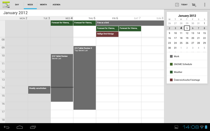Jump to today with the Today button
The width and height of the screenshot is (210, 131).
click(181, 5)
